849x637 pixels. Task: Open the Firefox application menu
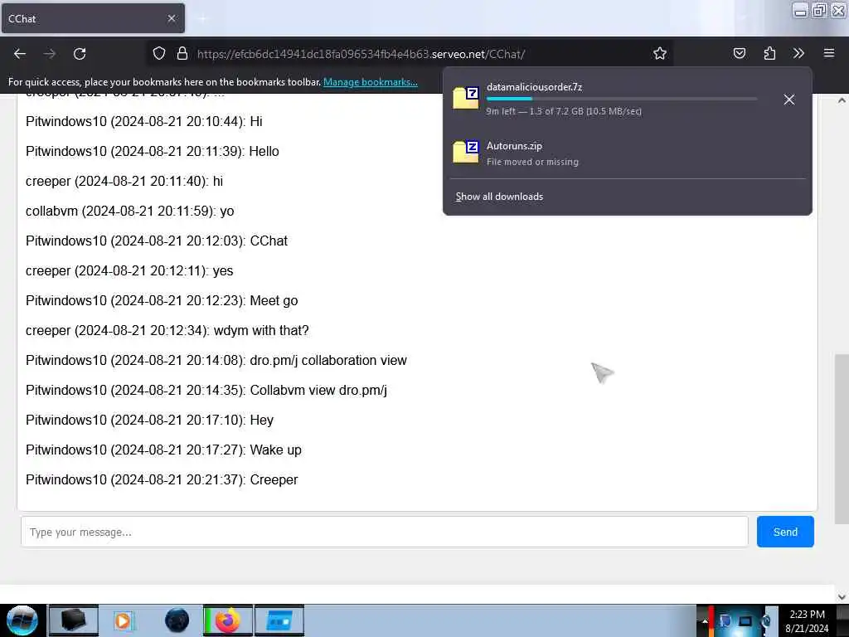(829, 54)
